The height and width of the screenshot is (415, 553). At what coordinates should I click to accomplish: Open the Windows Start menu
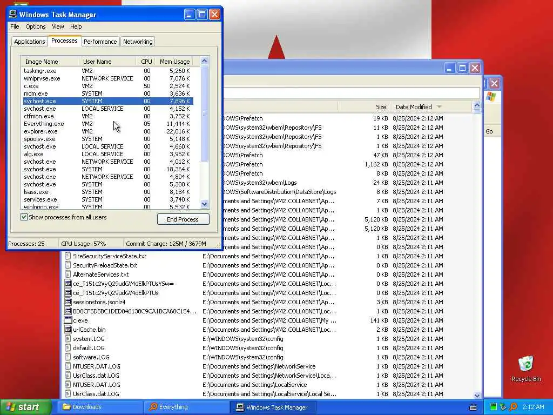(25, 407)
